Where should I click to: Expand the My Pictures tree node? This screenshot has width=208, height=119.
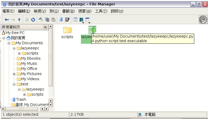point(14,74)
